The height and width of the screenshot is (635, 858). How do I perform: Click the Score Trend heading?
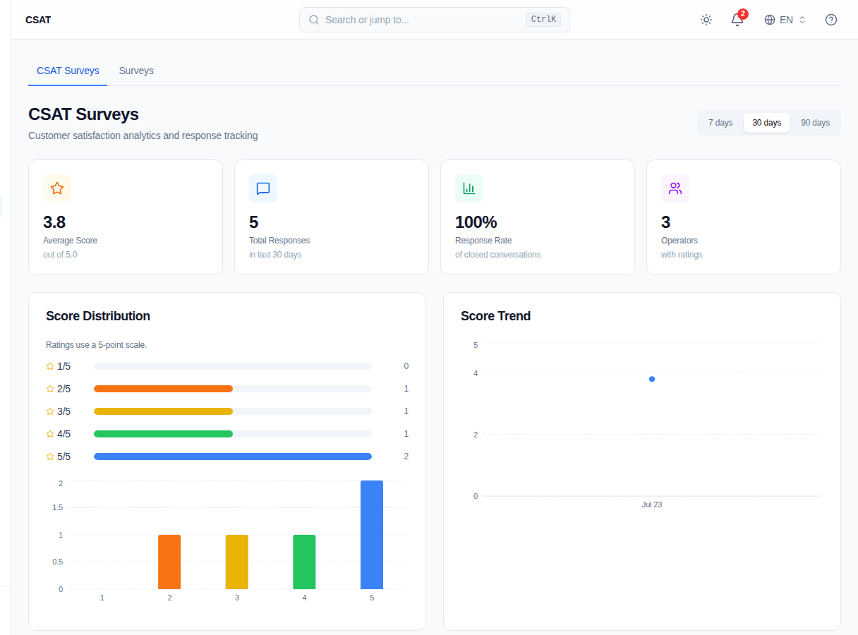495,316
